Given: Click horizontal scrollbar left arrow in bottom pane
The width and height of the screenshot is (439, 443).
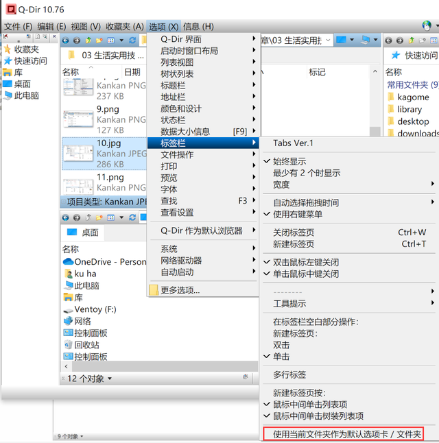Looking at the screenshot, I should tap(66, 366).
